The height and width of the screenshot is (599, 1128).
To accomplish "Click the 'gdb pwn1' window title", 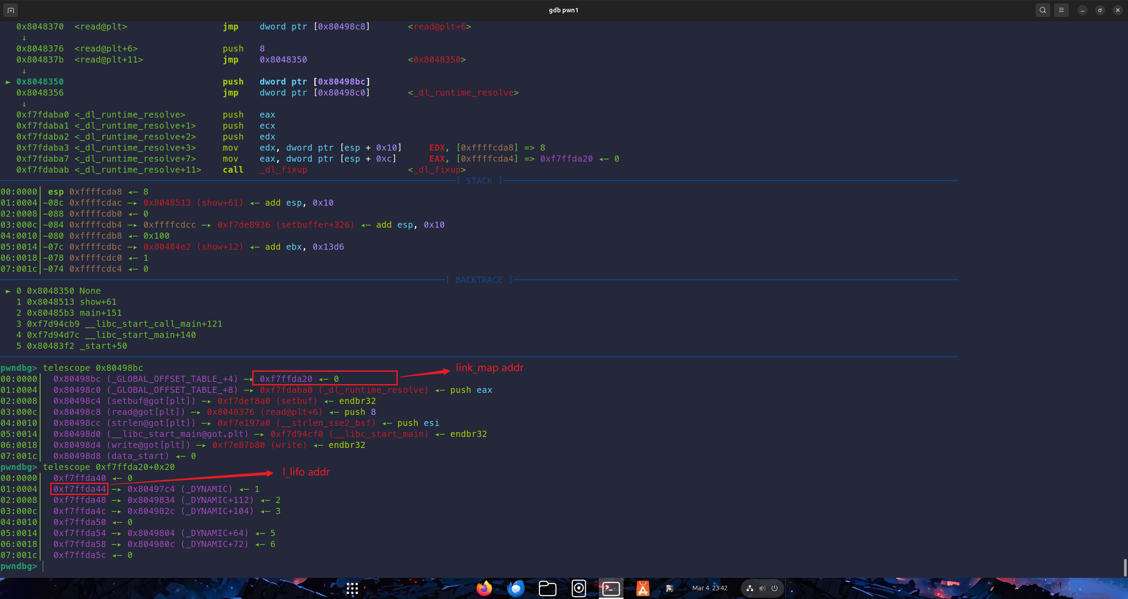I will point(564,10).
